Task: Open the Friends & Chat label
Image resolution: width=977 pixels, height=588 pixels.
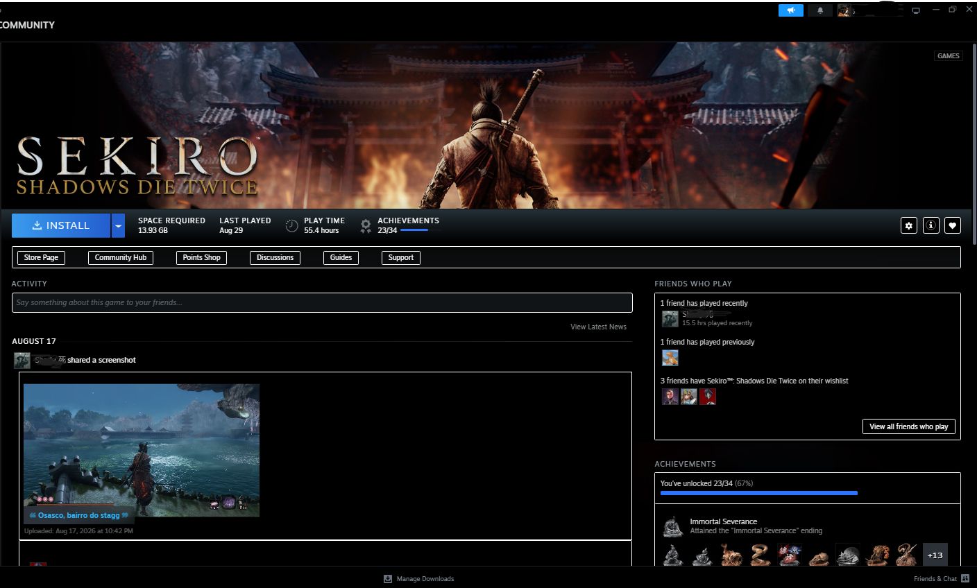Action: coord(935,578)
